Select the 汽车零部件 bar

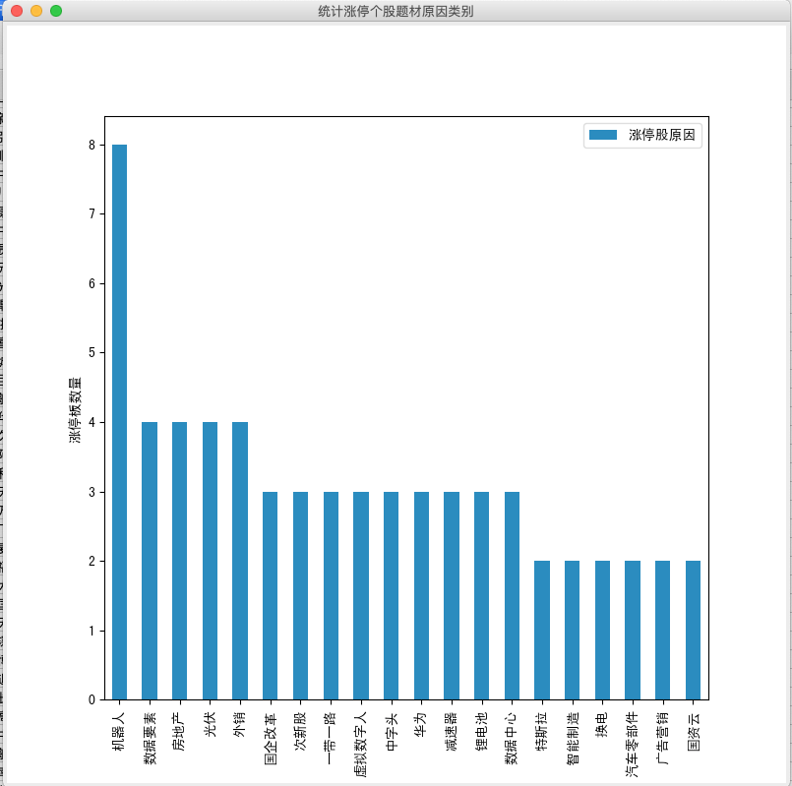coord(633,630)
